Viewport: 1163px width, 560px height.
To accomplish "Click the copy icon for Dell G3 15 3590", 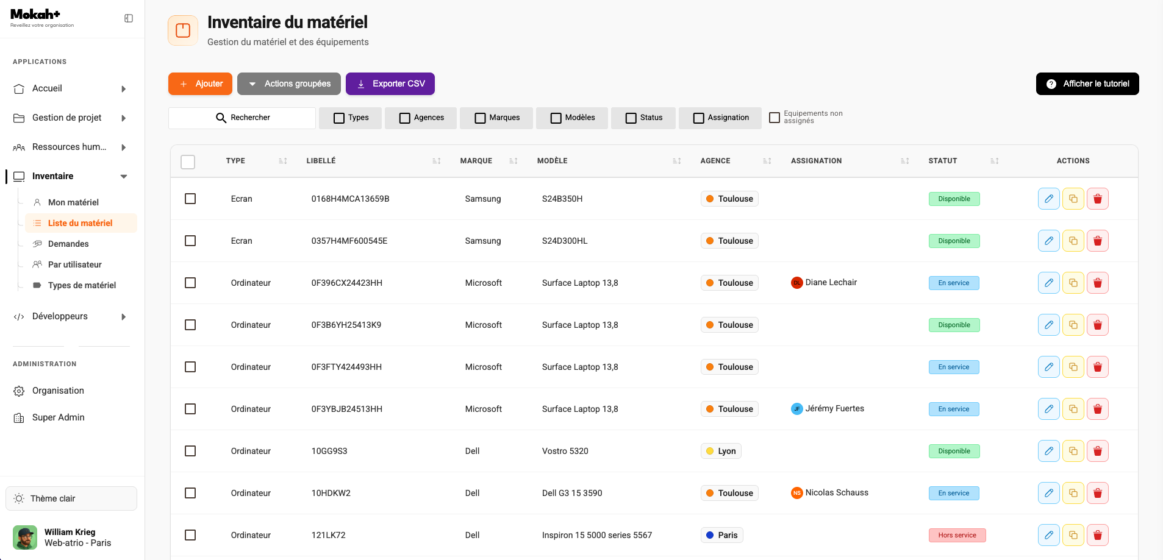I will (1073, 493).
